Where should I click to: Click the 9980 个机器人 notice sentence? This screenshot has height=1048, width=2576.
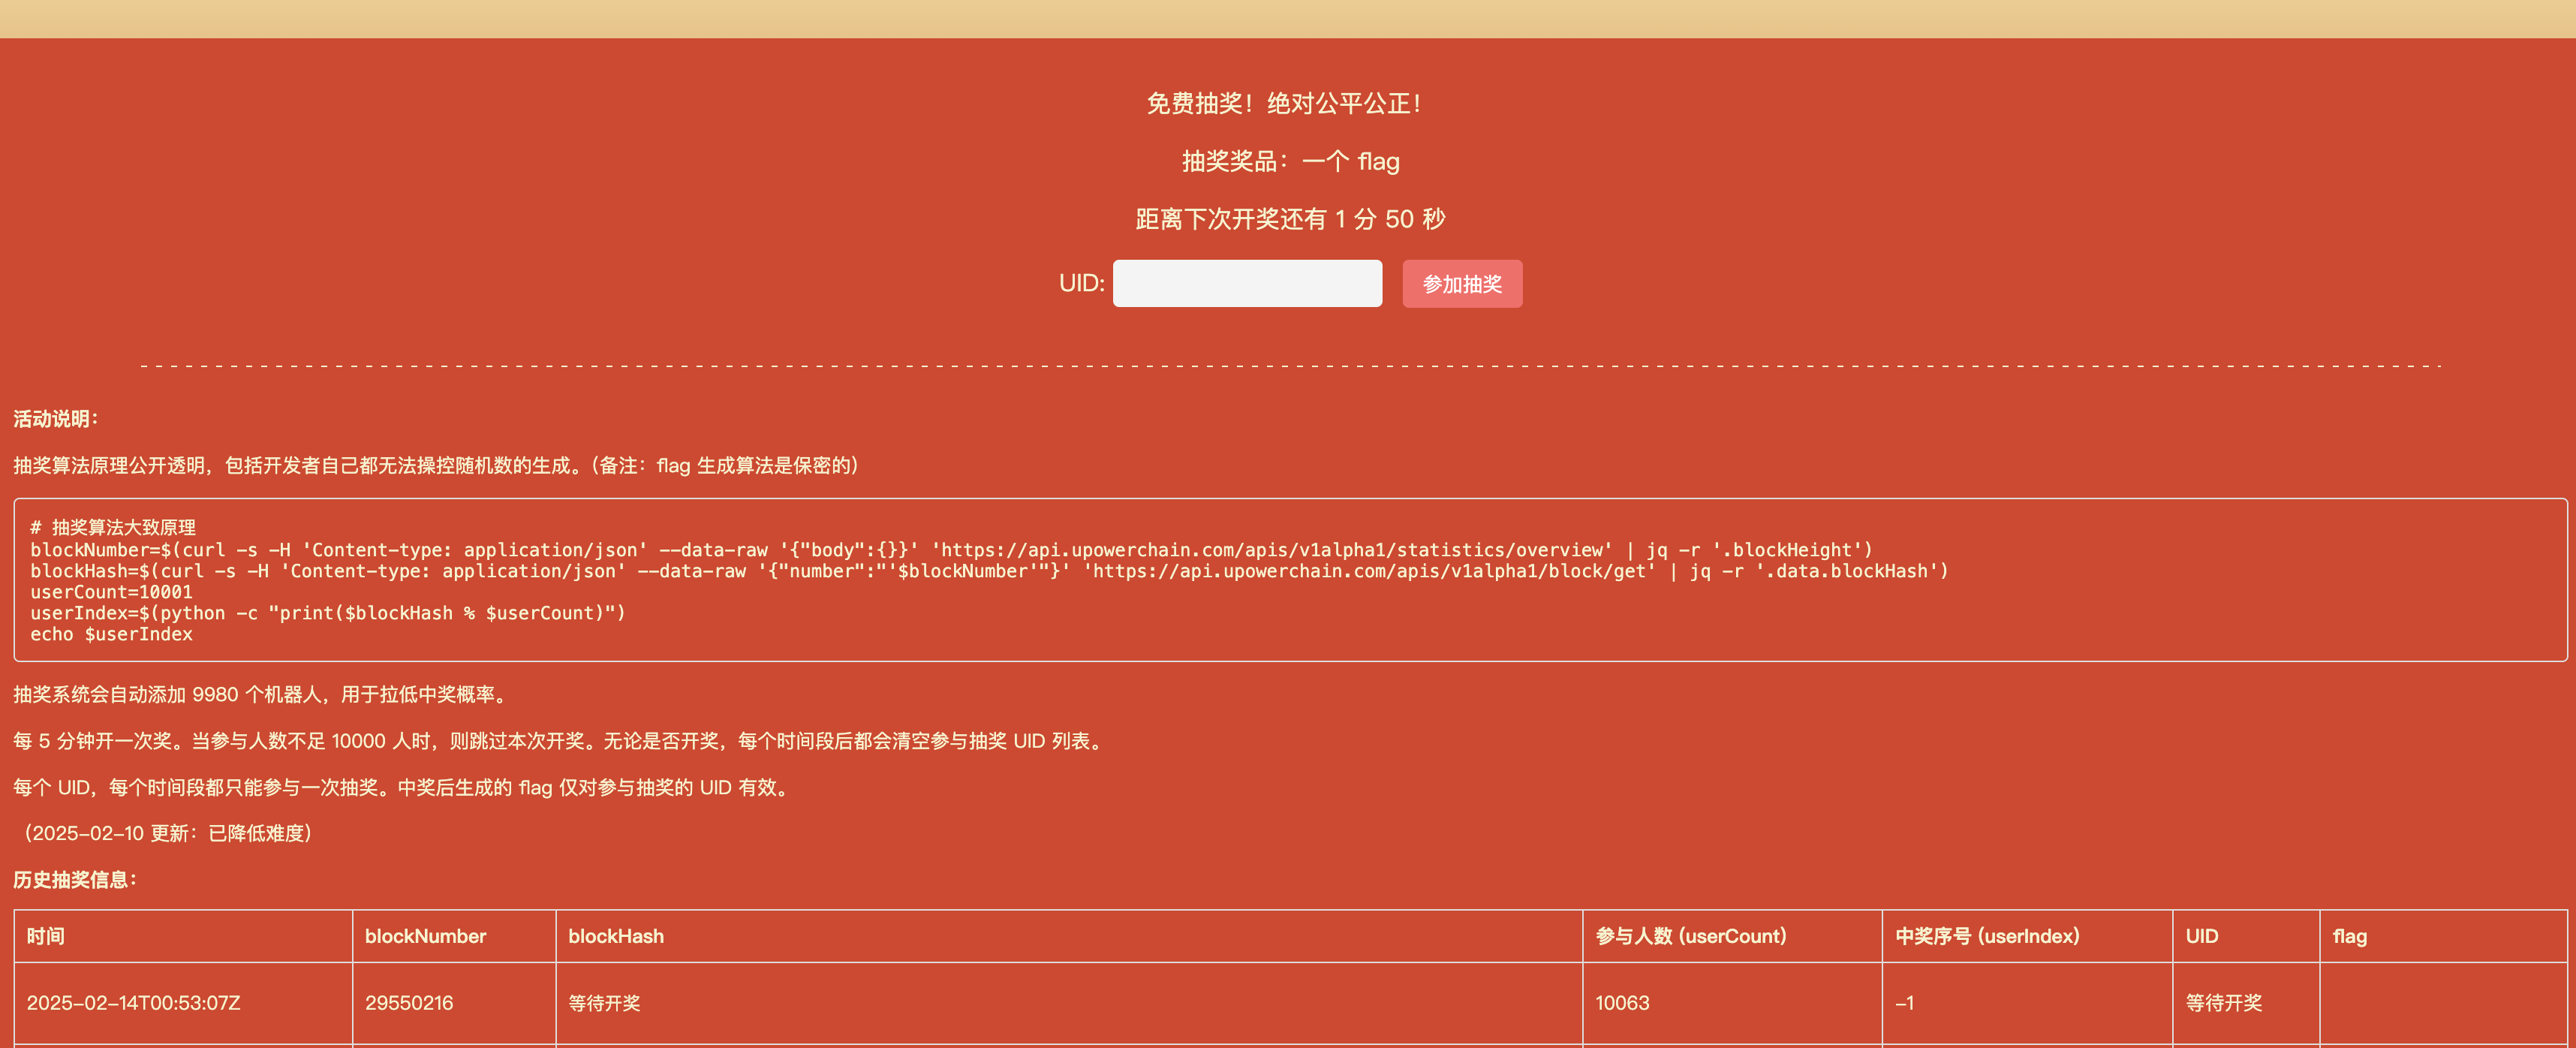tap(263, 694)
